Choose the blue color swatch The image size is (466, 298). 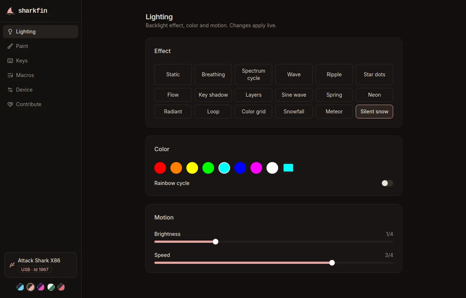point(240,168)
